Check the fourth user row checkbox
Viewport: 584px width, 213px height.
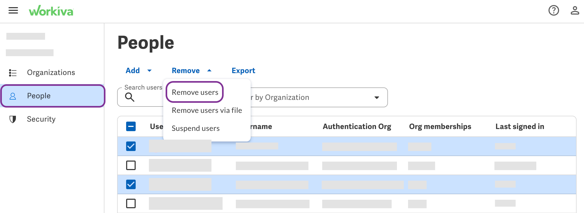point(131,203)
